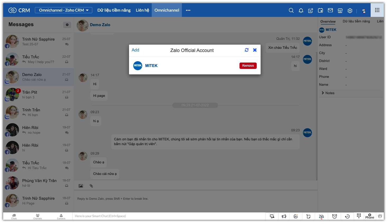Click the search magnifier icon in top bar
The image size is (387, 224).
coord(291,10)
